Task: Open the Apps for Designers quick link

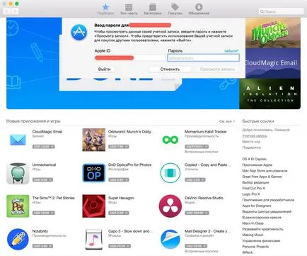Action: coord(257,206)
